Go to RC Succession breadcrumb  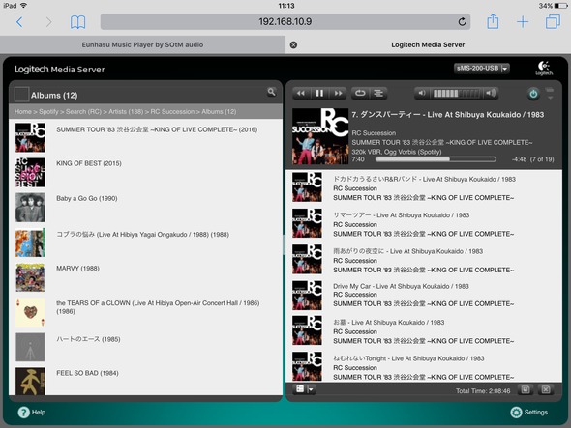pos(172,112)
